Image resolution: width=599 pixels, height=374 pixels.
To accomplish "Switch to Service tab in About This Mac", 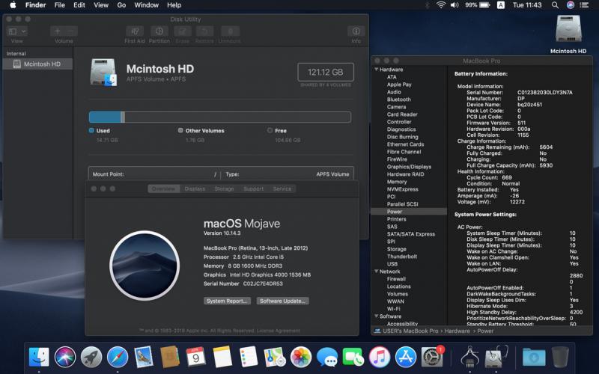I will [282, 188].
